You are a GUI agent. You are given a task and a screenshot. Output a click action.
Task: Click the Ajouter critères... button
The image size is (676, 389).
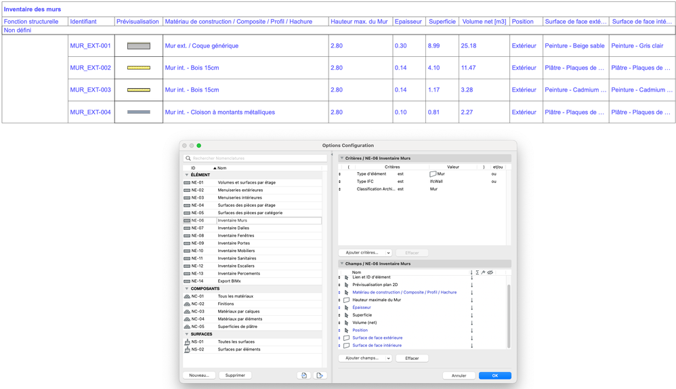pyautogui.click(x=362, y=253)
